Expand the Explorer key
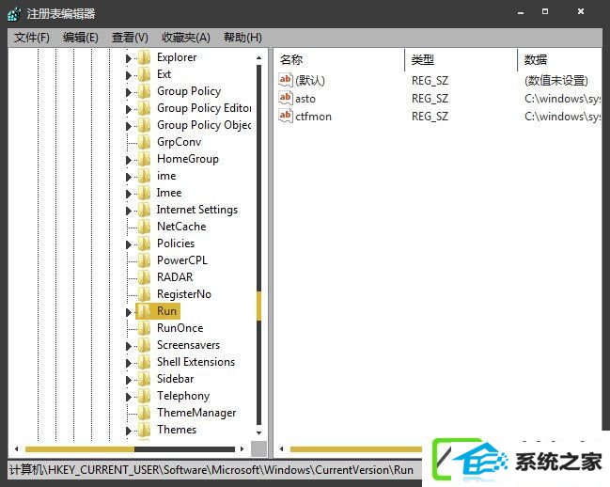Screen dimensions: 610x487 tap(129, 58)
